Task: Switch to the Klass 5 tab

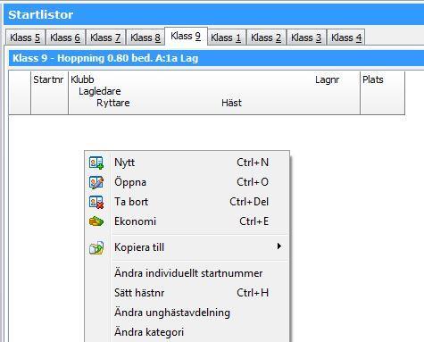Action: pyautogui.click(x=25, y=38)
